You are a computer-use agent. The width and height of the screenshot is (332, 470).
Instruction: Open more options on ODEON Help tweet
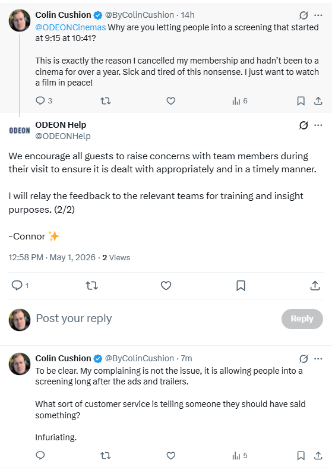pos(318,125)
